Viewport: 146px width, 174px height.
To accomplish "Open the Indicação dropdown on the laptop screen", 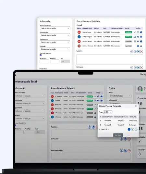I will (30, 118).
